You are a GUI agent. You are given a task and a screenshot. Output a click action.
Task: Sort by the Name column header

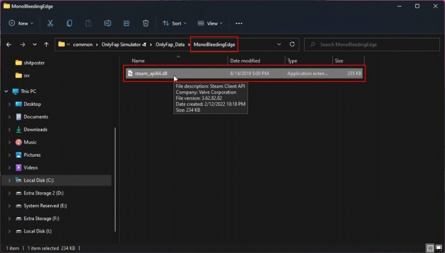(138, 61)
